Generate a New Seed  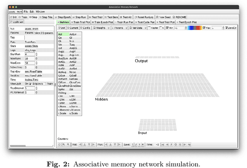(x=163, y=17)
